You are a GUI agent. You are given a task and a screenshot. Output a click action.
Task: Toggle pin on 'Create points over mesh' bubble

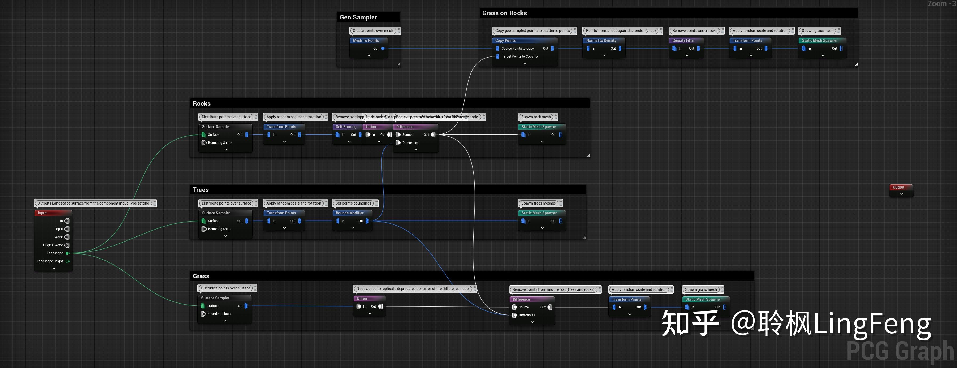pos(399,29)
